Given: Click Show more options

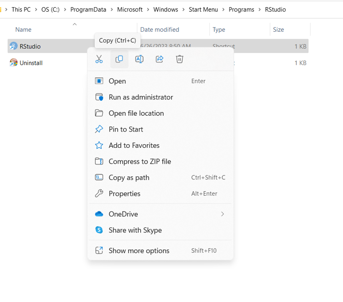Looking at the screenshot, I should click(139, 250).
